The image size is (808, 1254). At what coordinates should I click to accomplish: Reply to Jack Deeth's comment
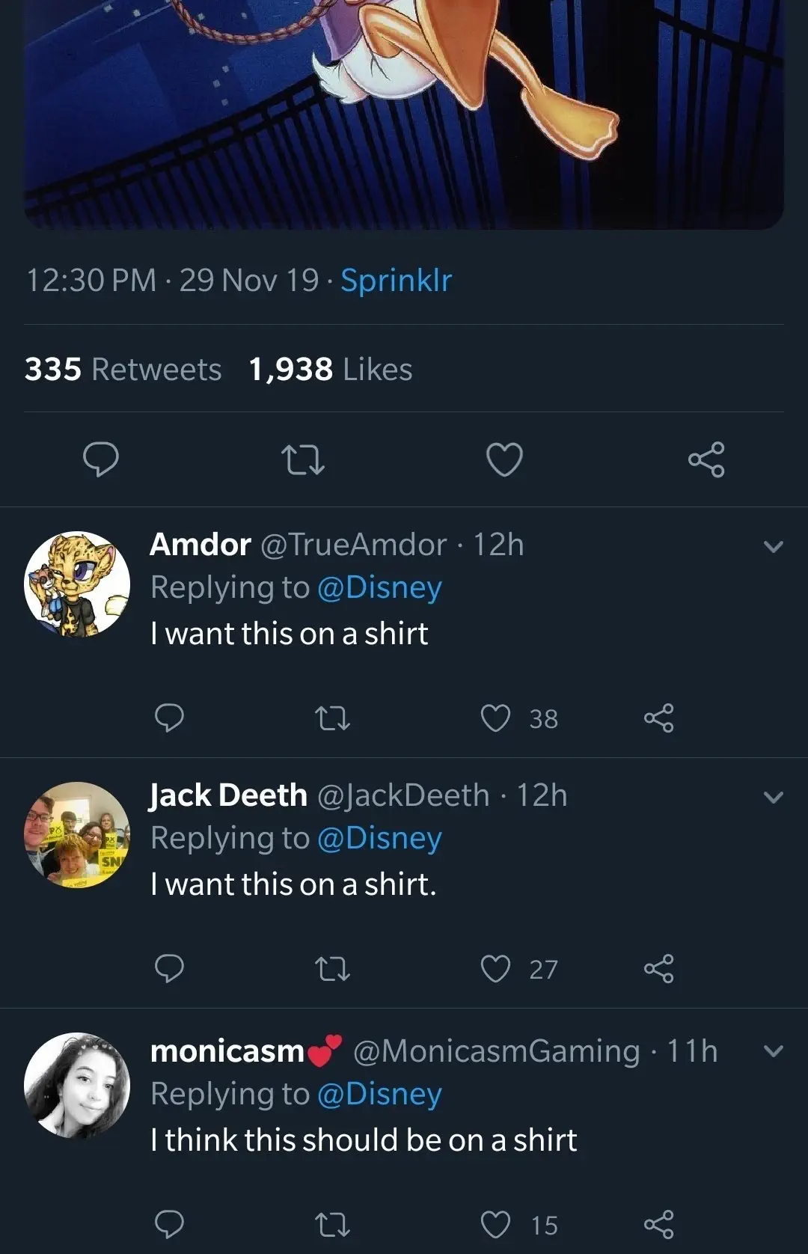(169, 969)
